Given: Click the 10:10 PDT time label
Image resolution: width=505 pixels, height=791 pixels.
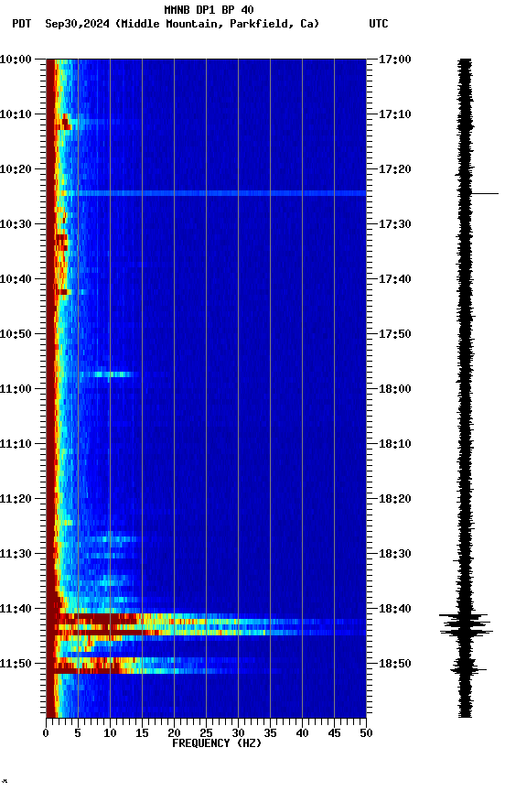Looking at the screenshot, I should pos(16,114).
